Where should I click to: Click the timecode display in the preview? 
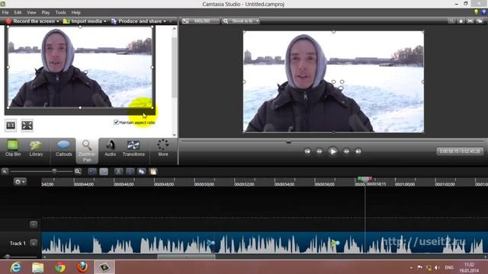click(x=460, y=151)
